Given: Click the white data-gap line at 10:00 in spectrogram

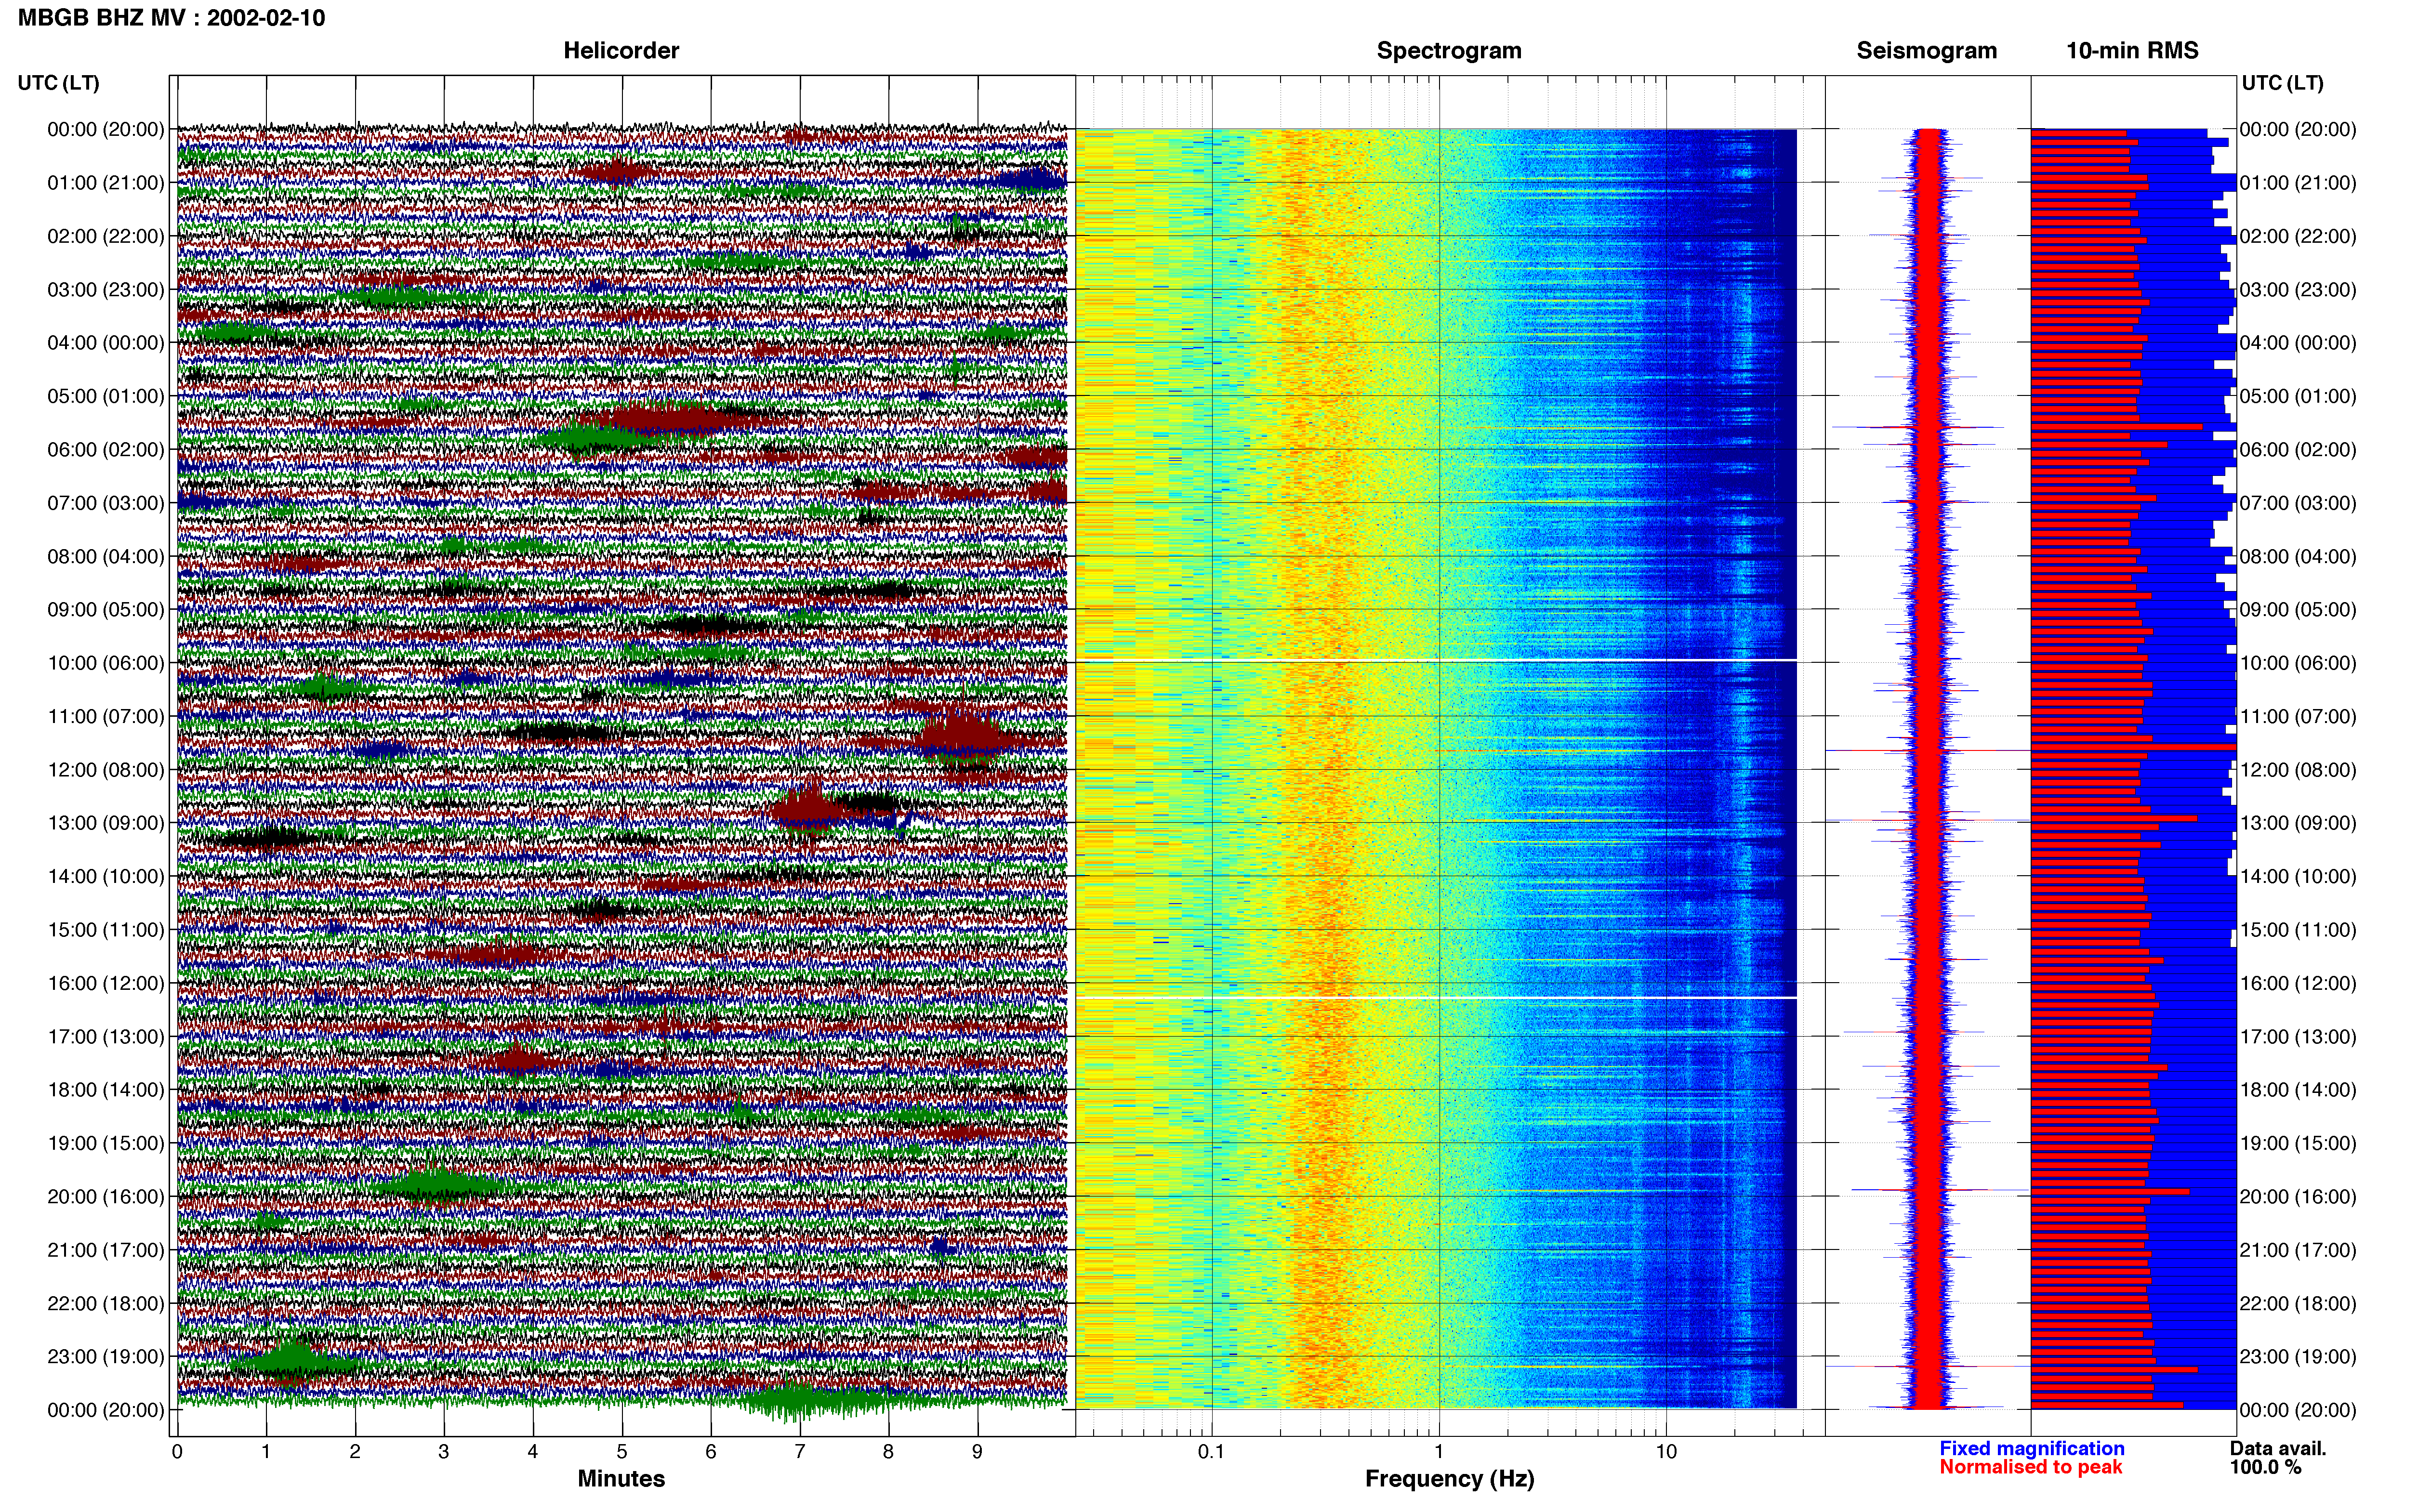Looking at the screenshot, I should (1436, 660).
